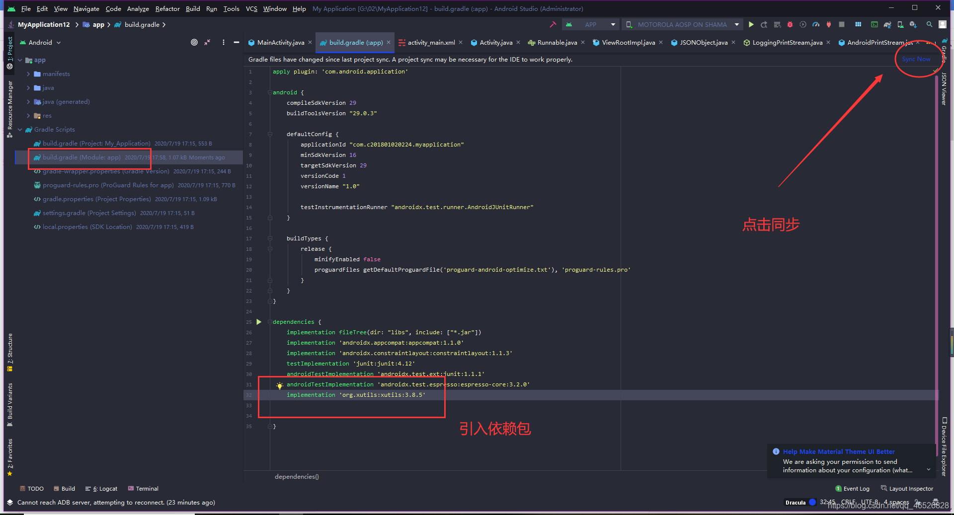The width and height of the screenshot is (954, 515).
Task: Click Run with Coverage icon
Action: [803, 24]
